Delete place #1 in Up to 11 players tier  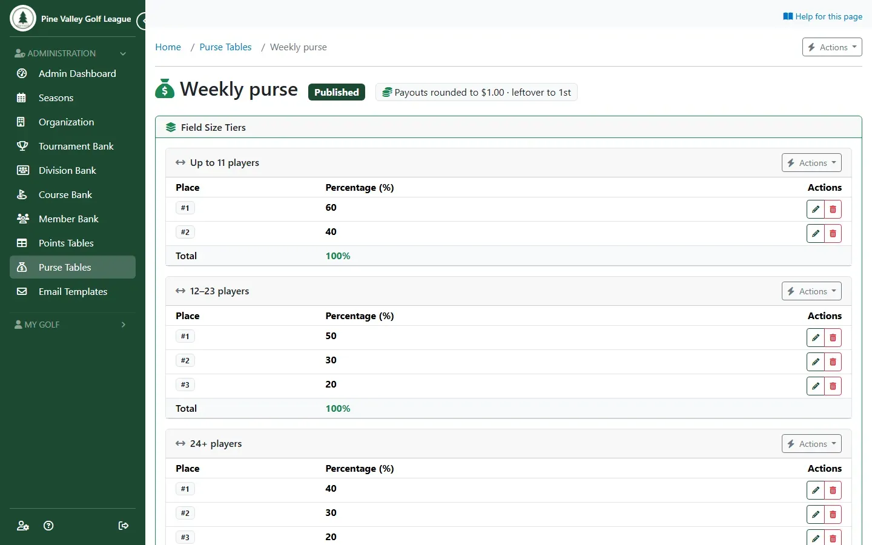pyautogui.click(x=833, y=210)
